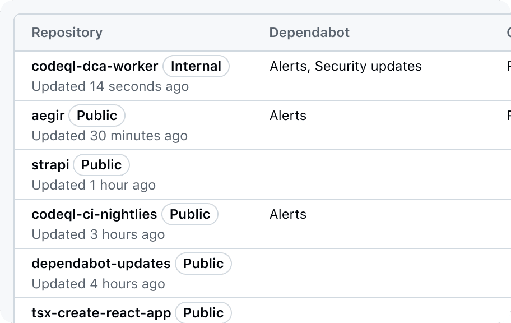Click the "Updated 4 hours ago" timestamp
The height and width of the screenshot is (323, 511).
(98, 284)
